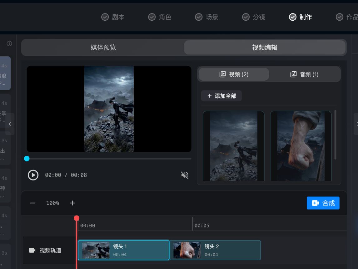Click the audio library icon on 音频 tab

click(294, 74)
